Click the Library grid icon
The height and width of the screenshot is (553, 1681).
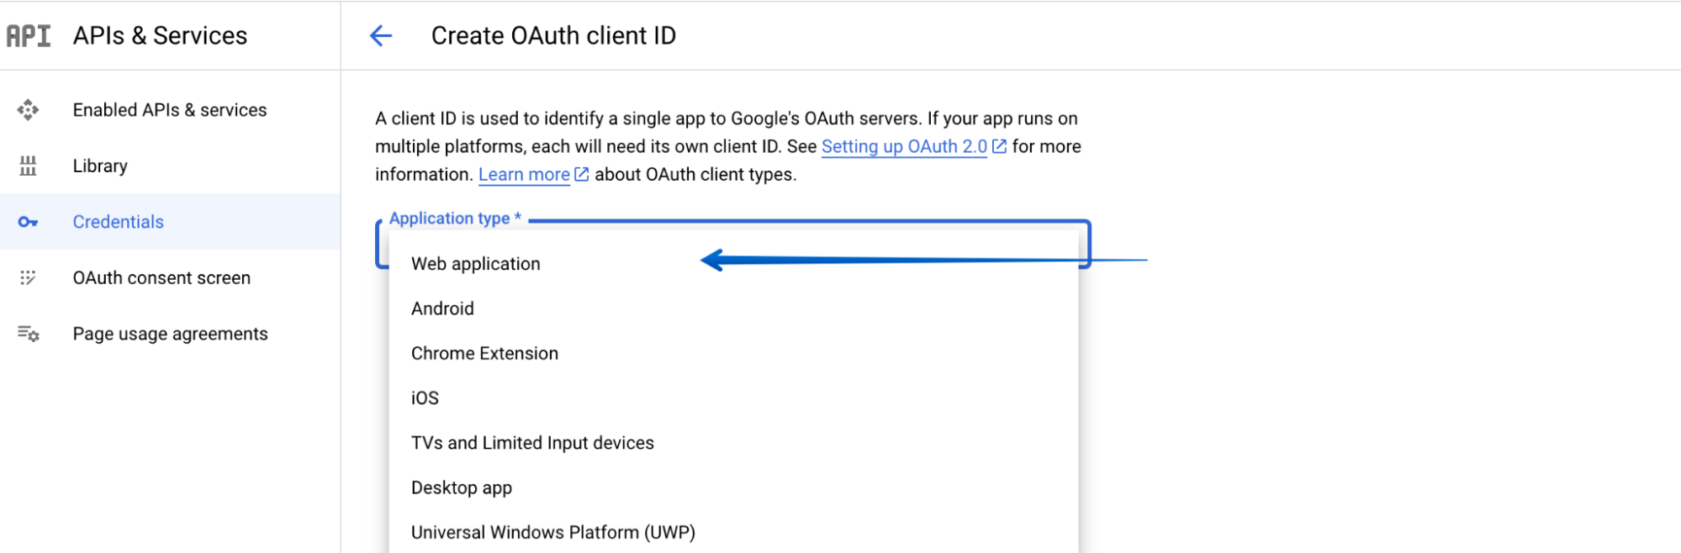point(28,166)
